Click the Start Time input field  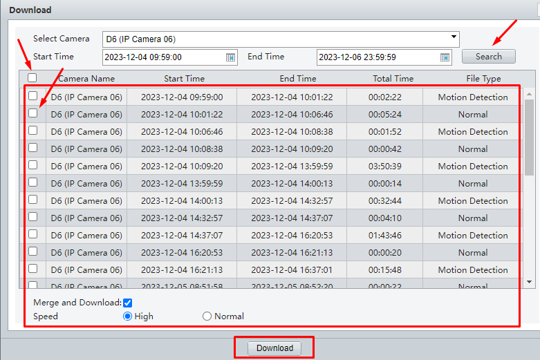tap(170, 57)
